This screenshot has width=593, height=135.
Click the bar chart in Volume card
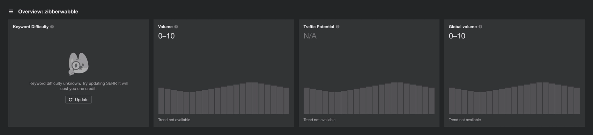(x=224, y=98)
